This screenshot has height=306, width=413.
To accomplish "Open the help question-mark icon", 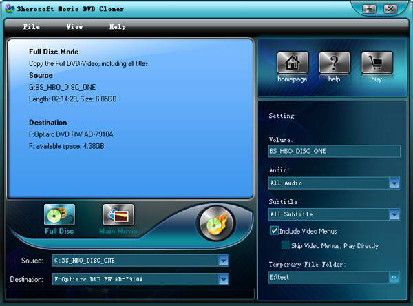I will 335,63.
